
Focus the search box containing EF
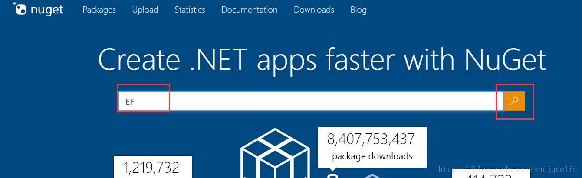311,101
